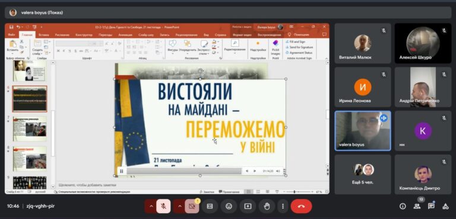Select slide 8 thumbnail
The image size is (456, 219).
30,159
